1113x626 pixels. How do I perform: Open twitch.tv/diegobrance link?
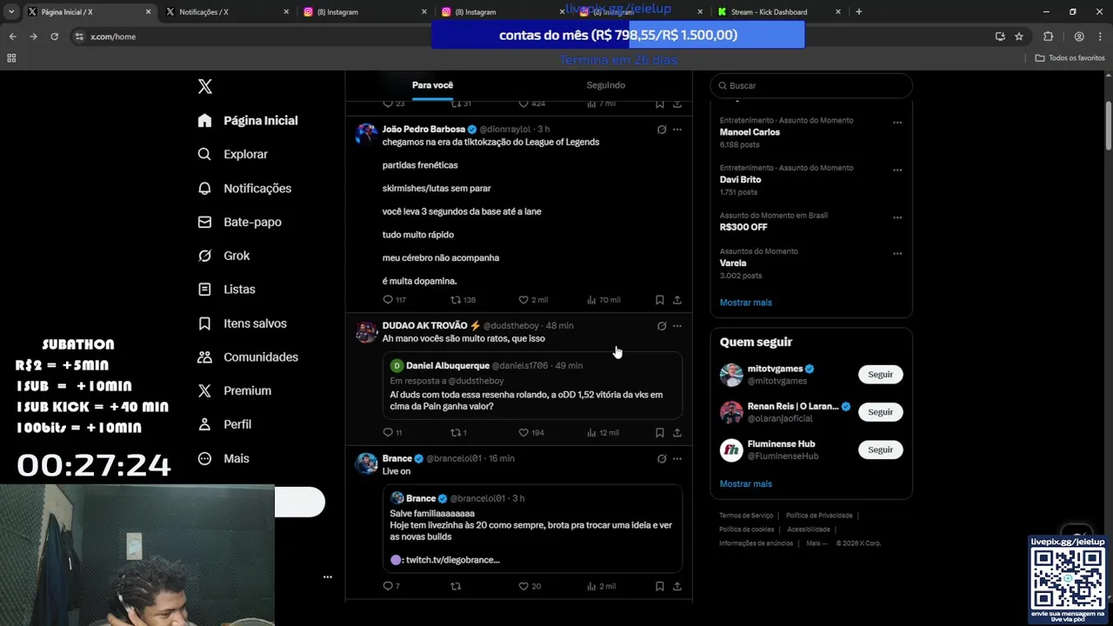coord(452,560)
